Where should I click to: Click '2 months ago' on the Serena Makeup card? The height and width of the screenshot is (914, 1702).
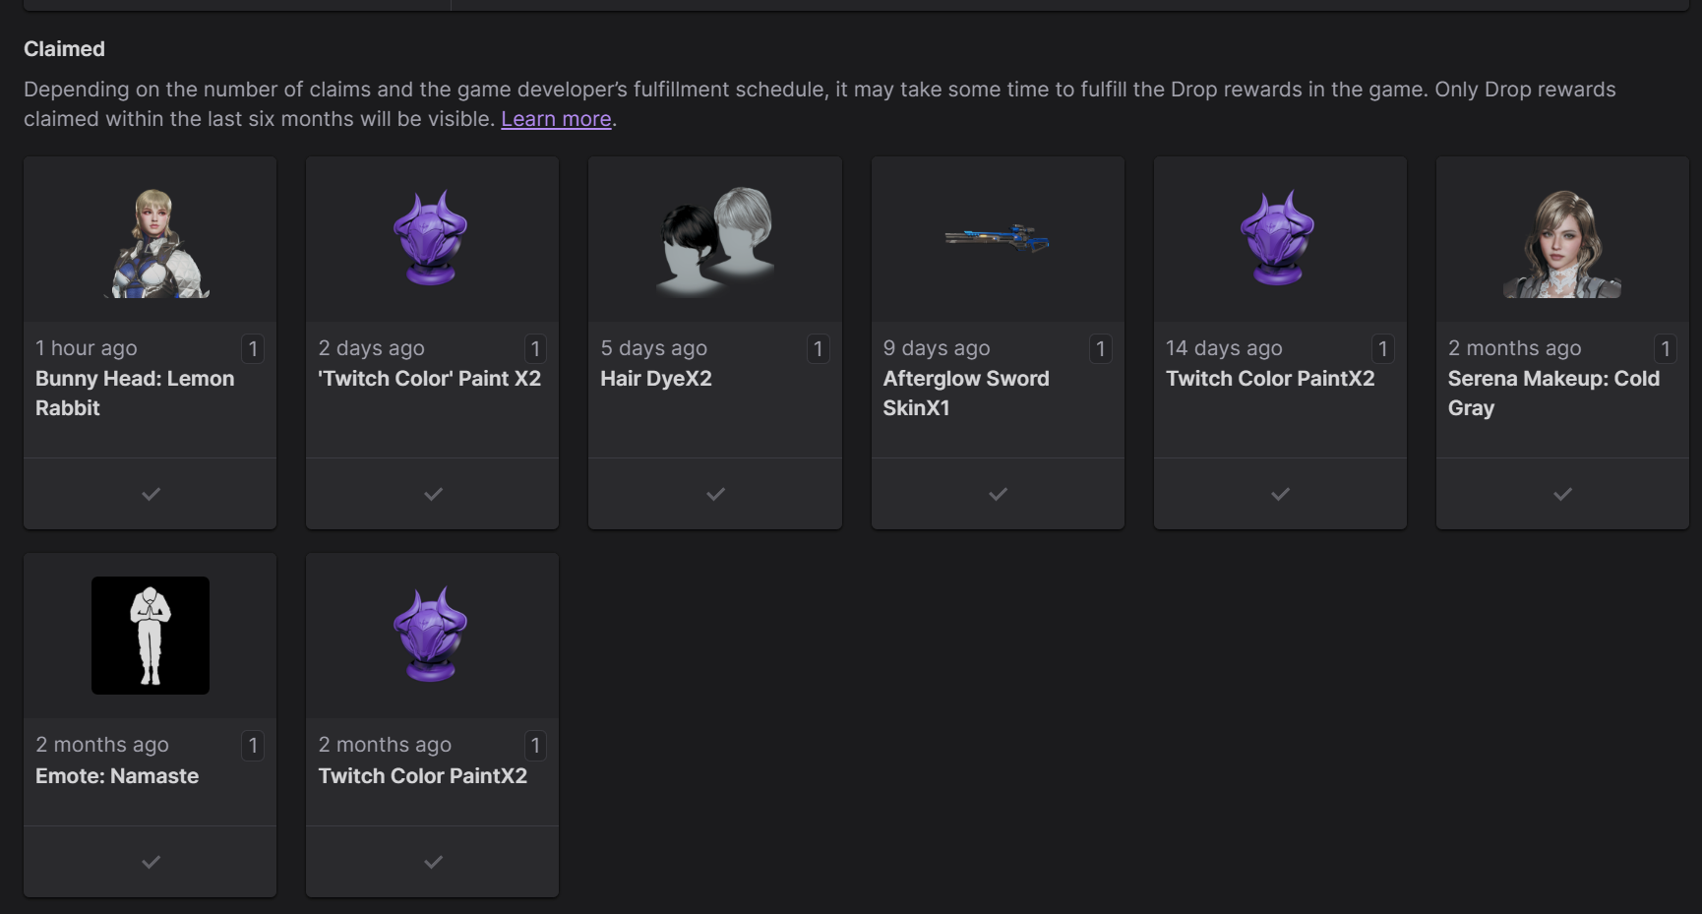coord(1515,348)
